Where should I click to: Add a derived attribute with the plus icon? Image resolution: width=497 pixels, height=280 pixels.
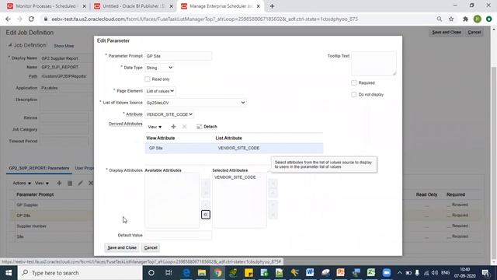click(173, 126)
